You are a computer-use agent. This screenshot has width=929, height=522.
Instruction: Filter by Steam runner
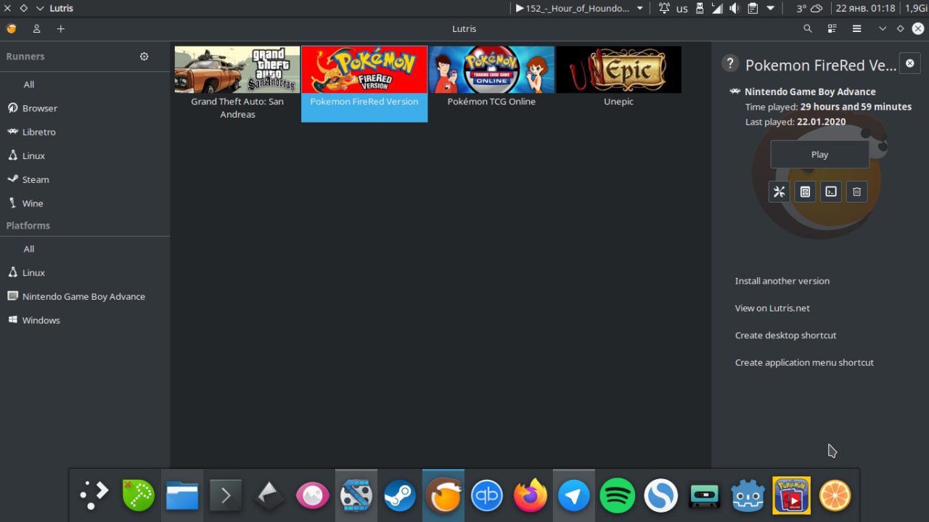click(x=85, y=179)
